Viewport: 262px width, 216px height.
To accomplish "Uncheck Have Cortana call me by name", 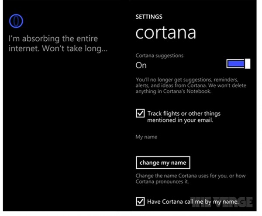I will pos(140,202).
